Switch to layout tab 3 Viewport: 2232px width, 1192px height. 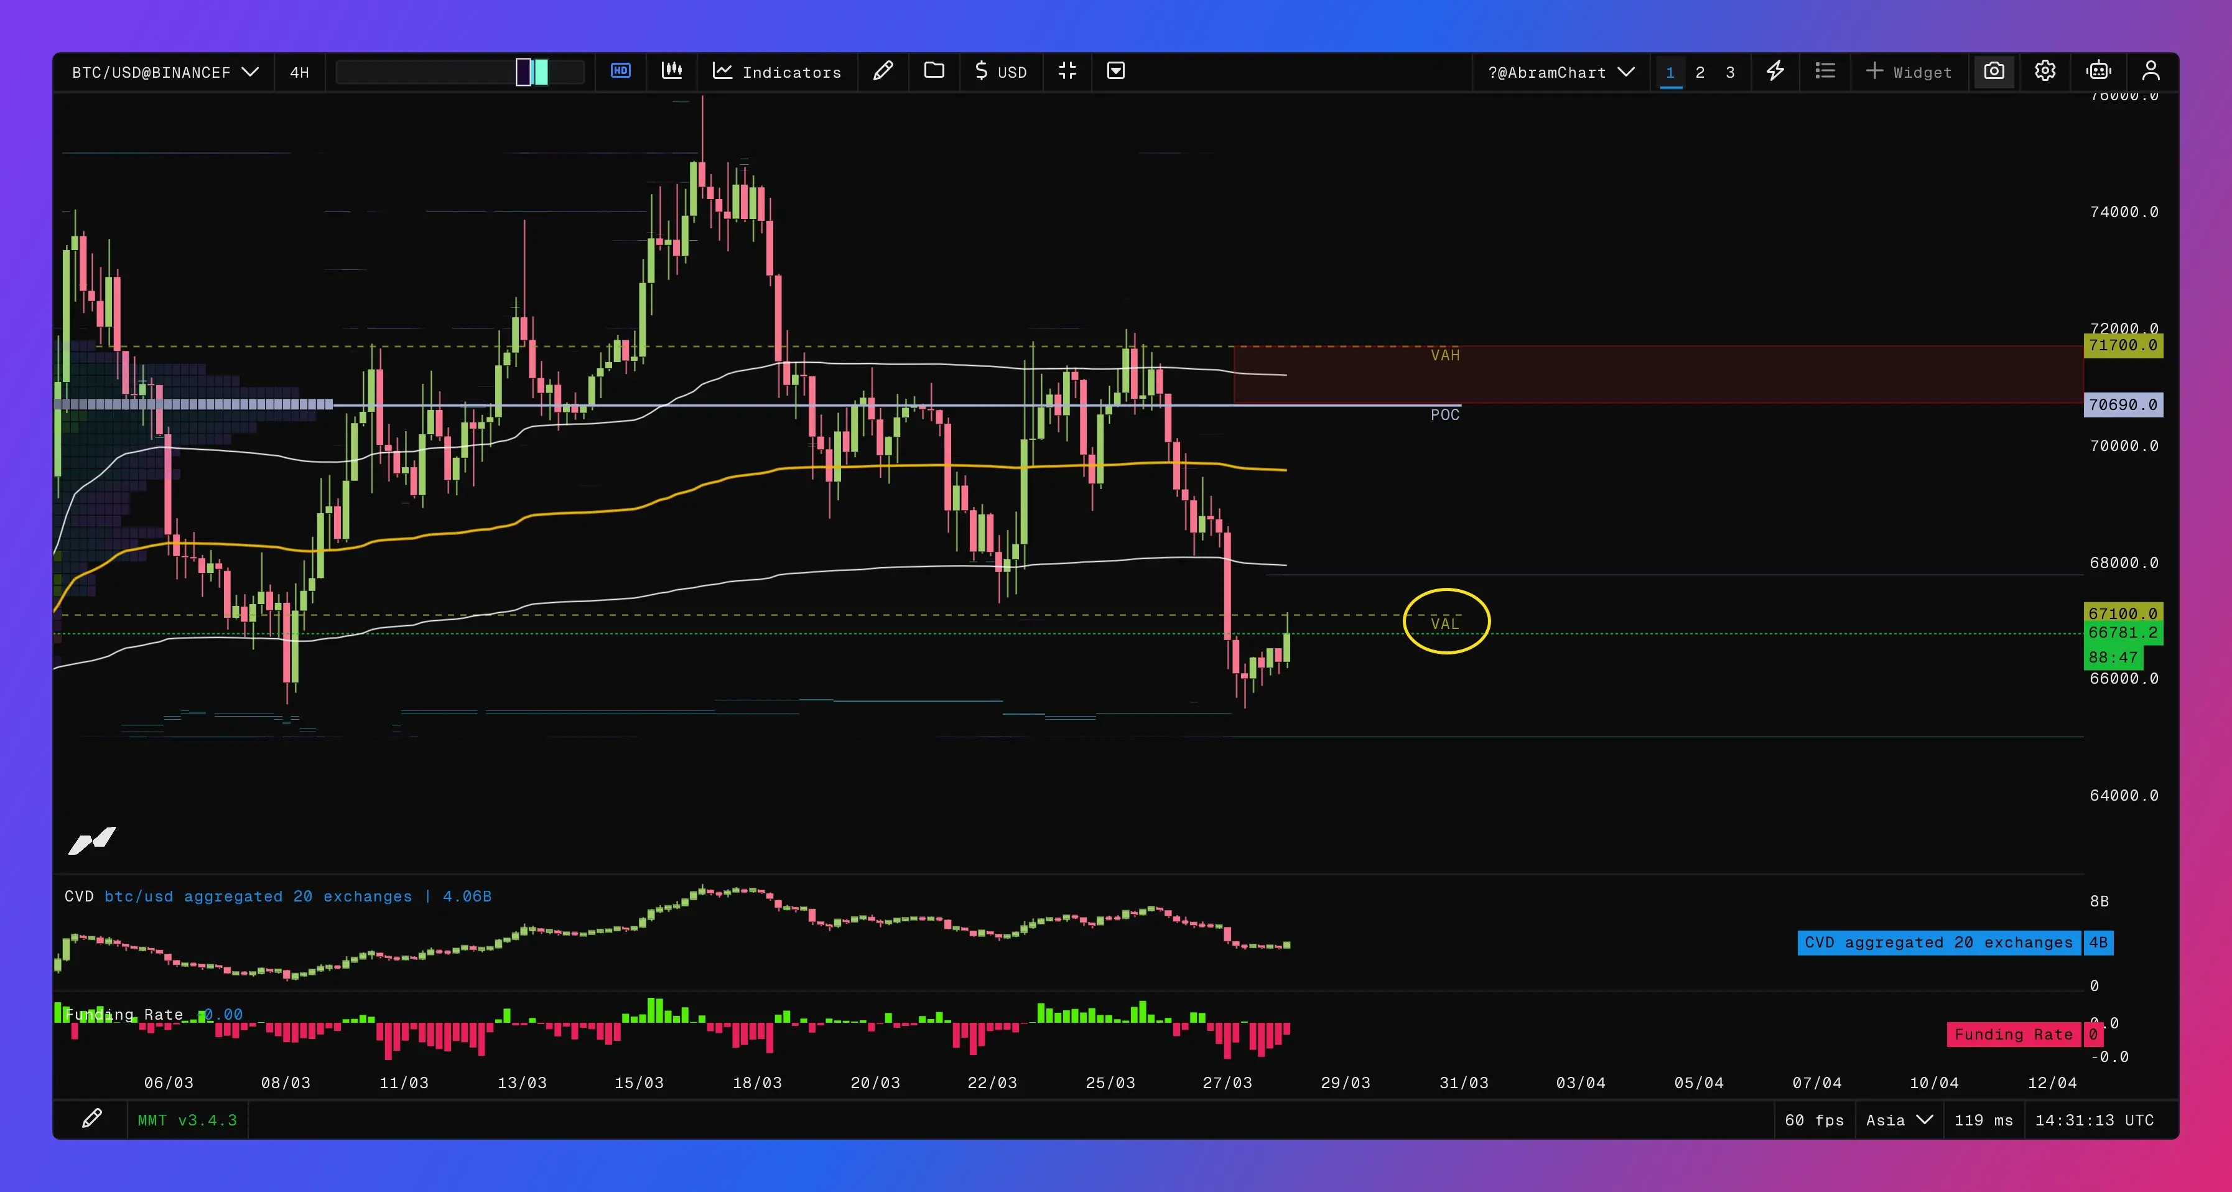click(x=1731, y=72)
